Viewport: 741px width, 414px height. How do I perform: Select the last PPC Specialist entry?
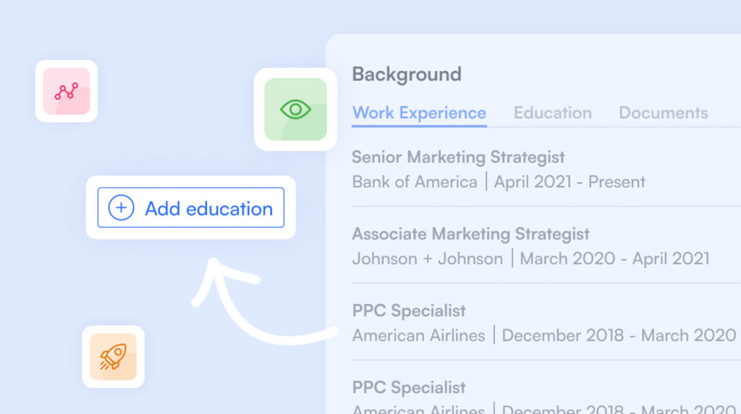tap(409, 387)
